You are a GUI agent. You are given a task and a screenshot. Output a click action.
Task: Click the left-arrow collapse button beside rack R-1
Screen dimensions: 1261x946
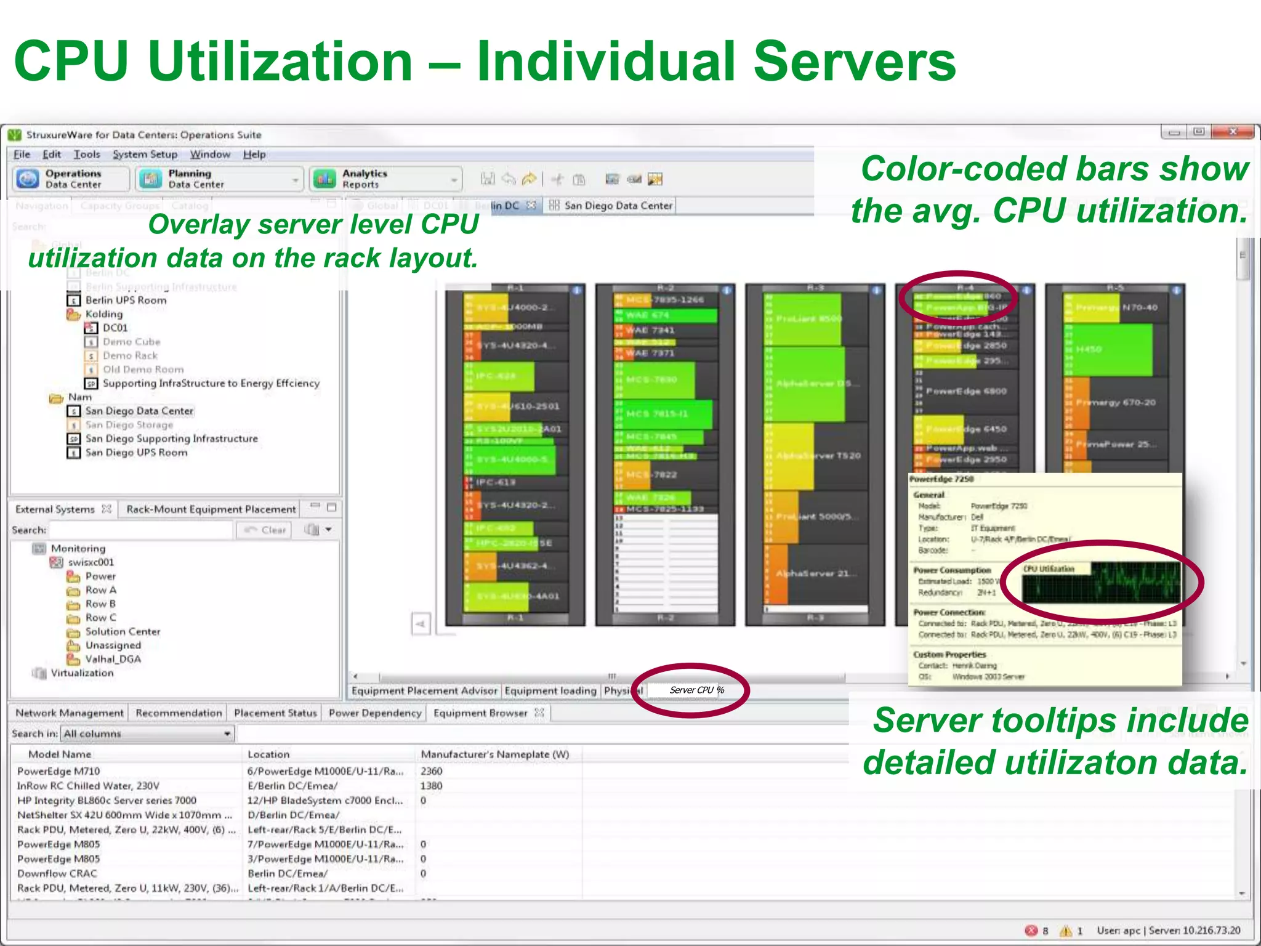(421, 624)
